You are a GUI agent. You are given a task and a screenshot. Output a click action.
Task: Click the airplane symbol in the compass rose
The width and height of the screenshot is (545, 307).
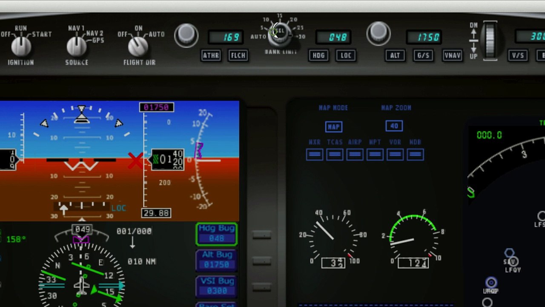[82, 286]
